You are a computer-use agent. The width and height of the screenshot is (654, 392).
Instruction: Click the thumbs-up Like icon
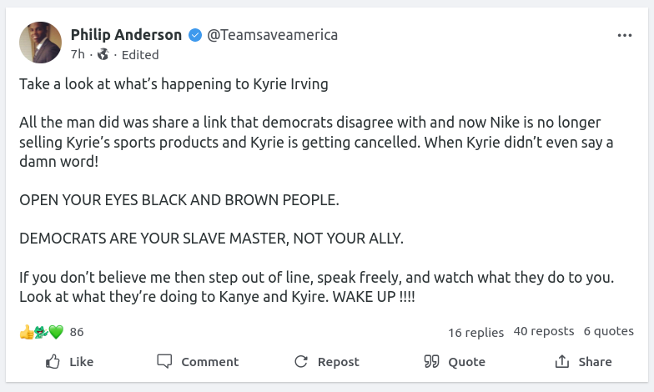tap(53, 362)
